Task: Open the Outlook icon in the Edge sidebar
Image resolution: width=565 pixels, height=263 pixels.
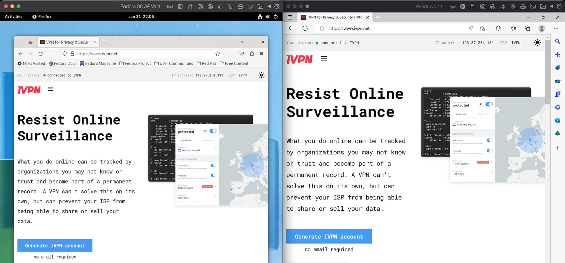Action: 558,120
